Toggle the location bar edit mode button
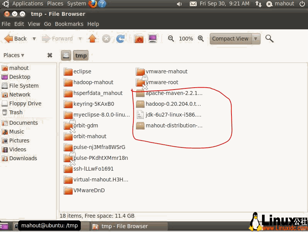 (66, 55)
